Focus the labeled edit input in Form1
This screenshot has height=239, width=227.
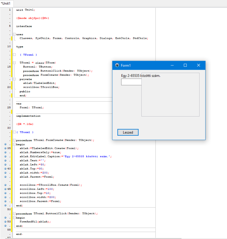tap(131, 82)
